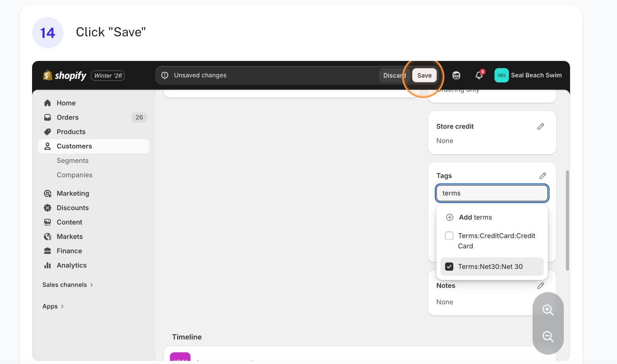Screen dimensions: 617x364
Task: Go to Orders in the sidebar
Action: point(68,118)
